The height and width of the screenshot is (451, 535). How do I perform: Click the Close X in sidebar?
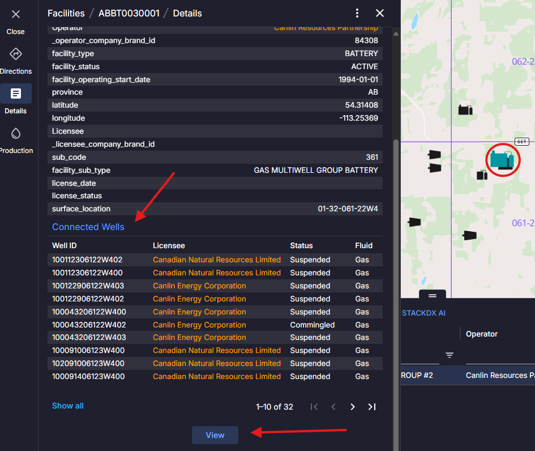[x=15, y=15]
